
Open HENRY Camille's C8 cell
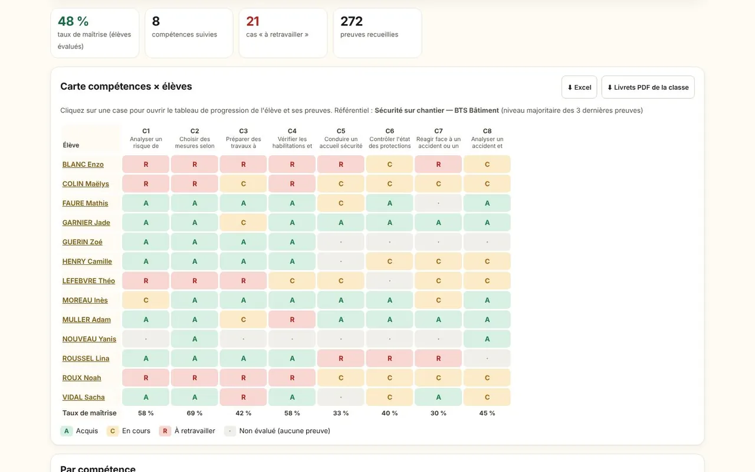click(487, 262)
